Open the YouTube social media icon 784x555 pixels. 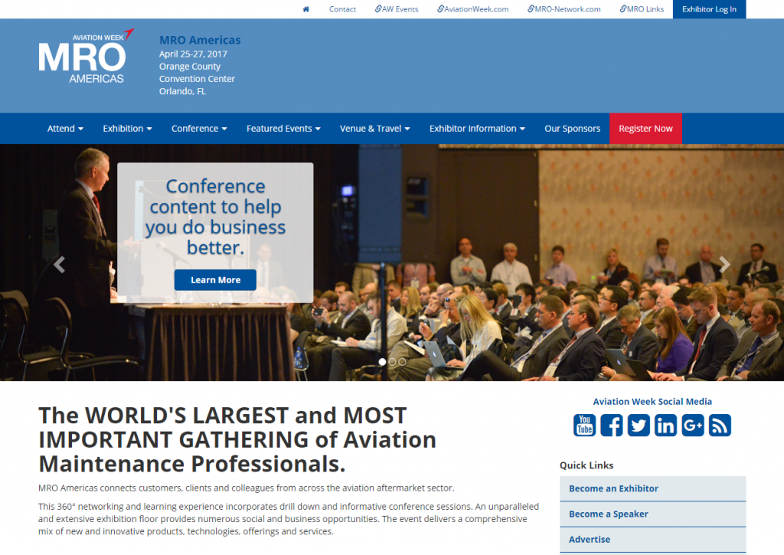pyautogui.click(x=584, y=426)
